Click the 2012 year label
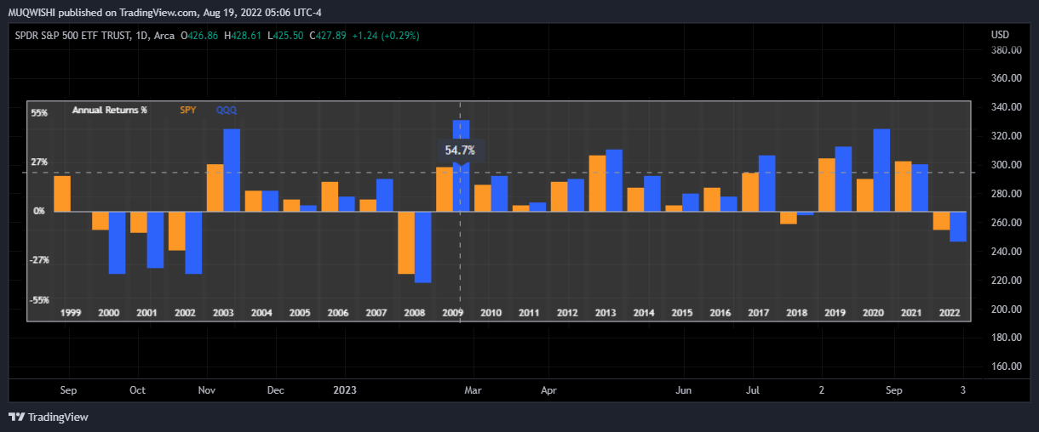This screenshot has width=1039, height=432. [567, 313]
